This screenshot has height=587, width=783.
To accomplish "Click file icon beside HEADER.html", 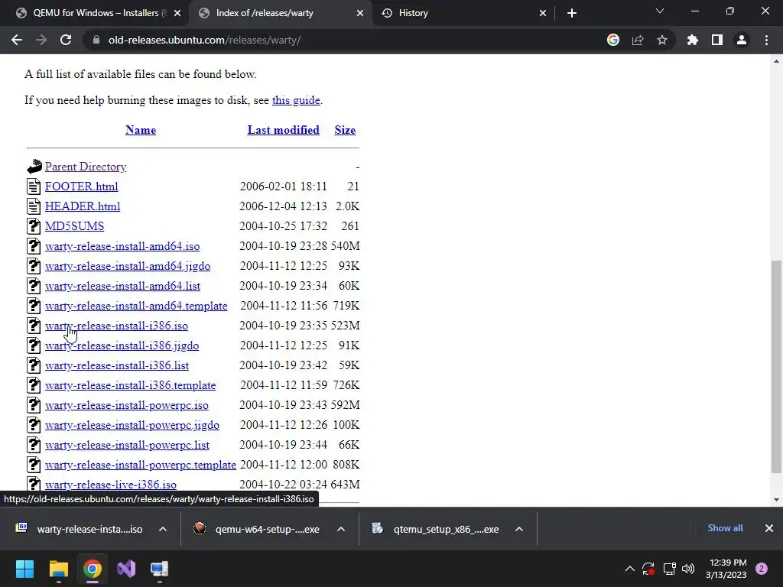I will coord(34,206).
